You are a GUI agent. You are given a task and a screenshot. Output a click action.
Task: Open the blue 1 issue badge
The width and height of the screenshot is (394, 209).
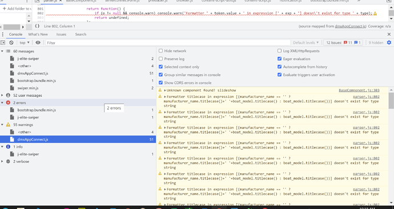tap(357, 43)
